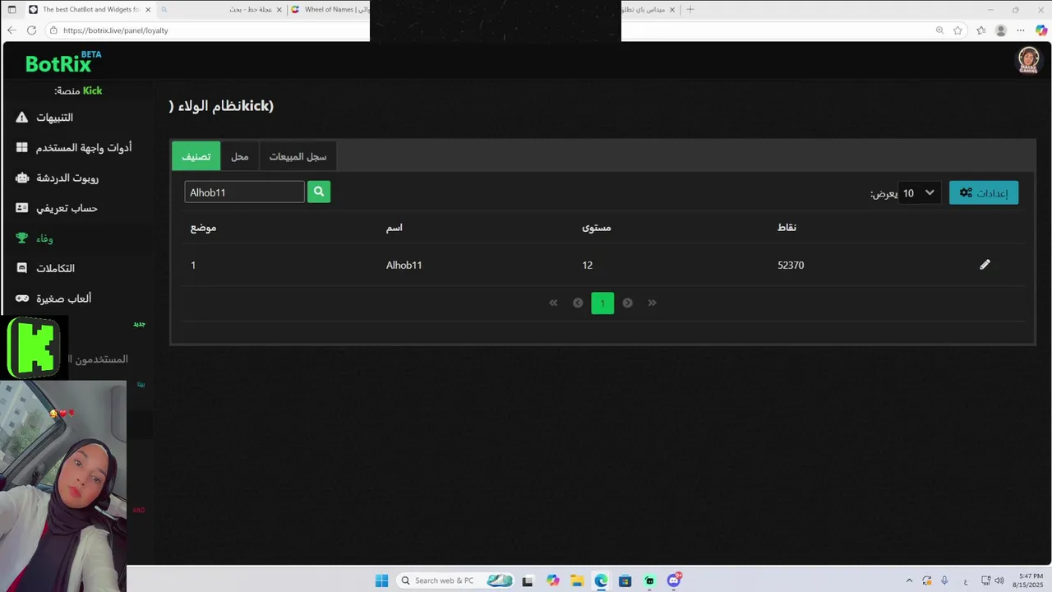Open Discord from taskbar

(674, 580)
